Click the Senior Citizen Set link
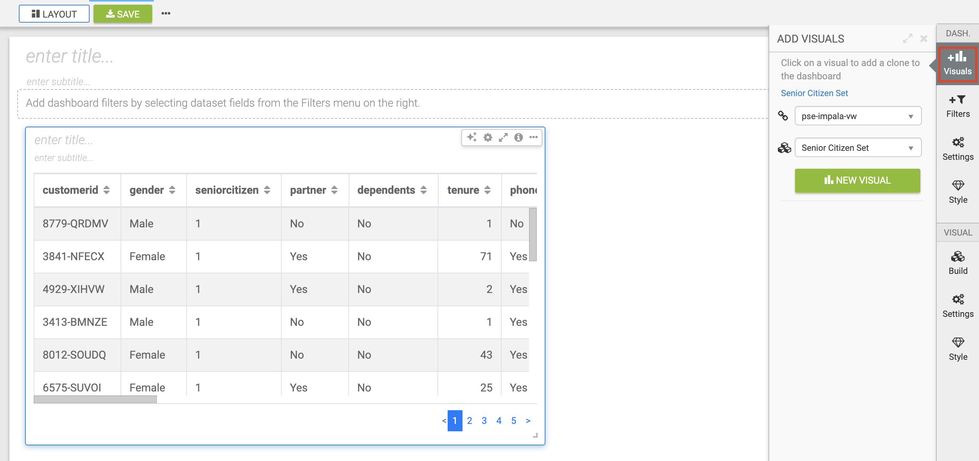979x461 pixels. [814, 93]
